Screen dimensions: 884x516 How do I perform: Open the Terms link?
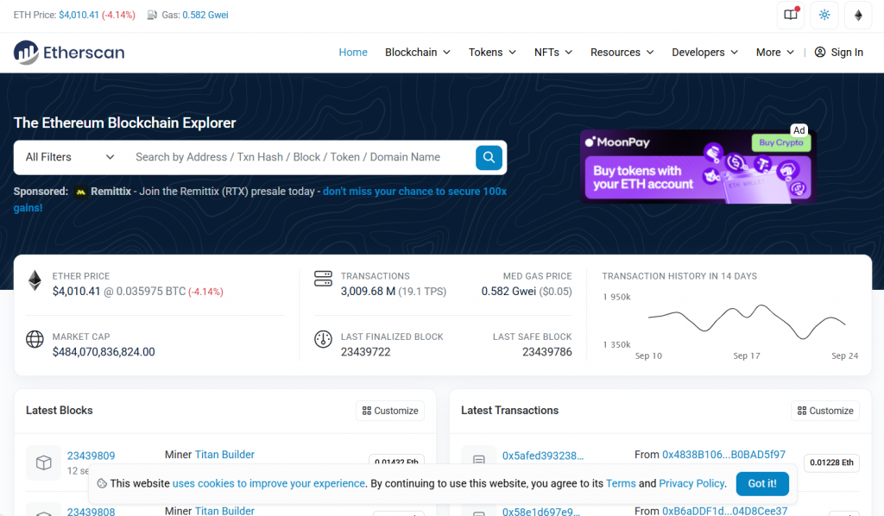621,483
